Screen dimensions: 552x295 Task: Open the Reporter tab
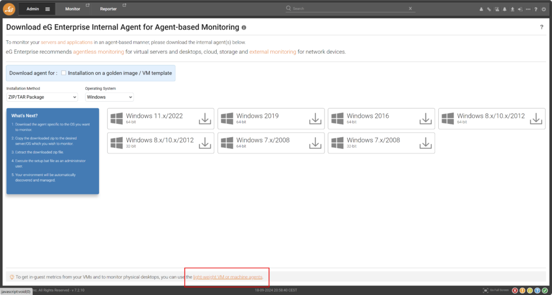click(x=108, y=9)
